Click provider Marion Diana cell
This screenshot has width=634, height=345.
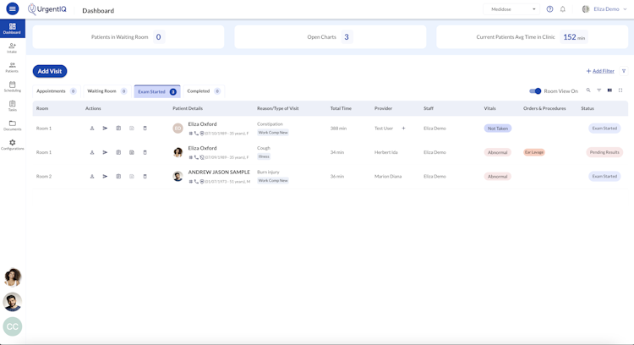point(388,177)
